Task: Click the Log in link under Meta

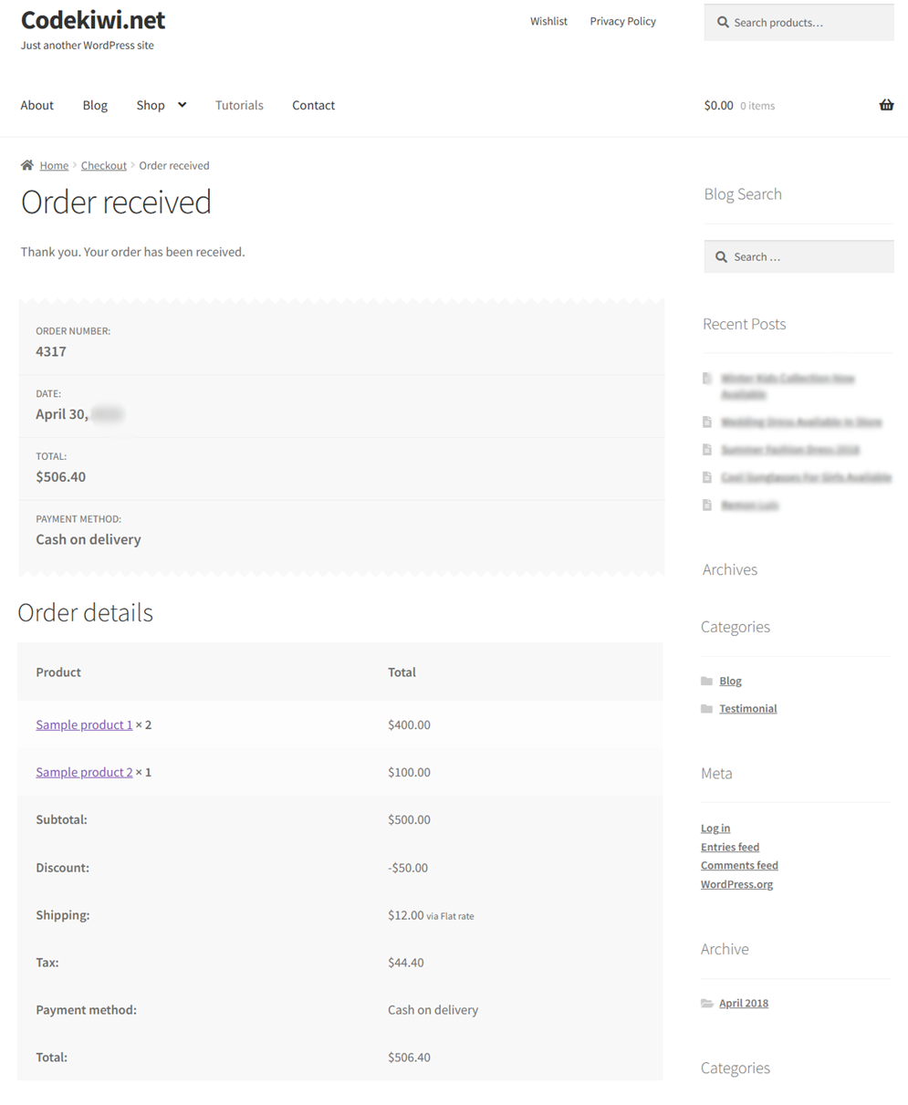Action: tap(715, 829)
